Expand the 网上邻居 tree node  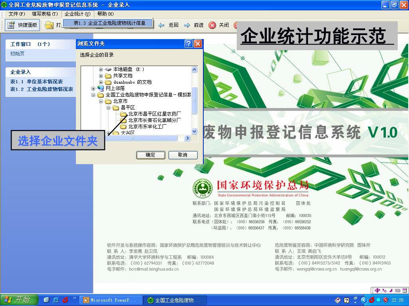pos(93,89)
